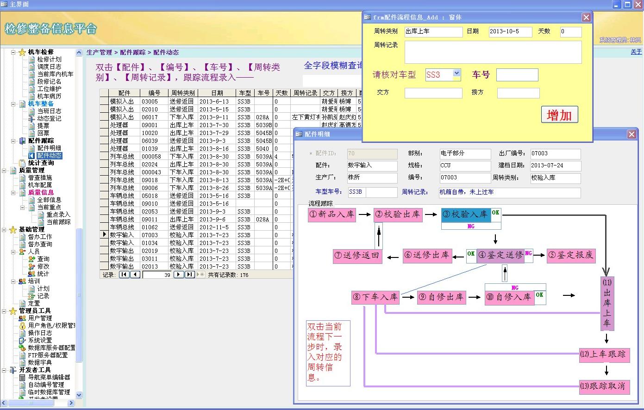Click the 周转类别 column header
Viewport: 644px width, 410px height.
[x=182, y=93]
